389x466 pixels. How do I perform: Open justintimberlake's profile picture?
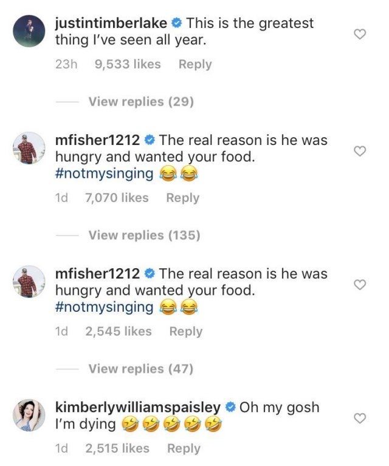coord(28,30)
